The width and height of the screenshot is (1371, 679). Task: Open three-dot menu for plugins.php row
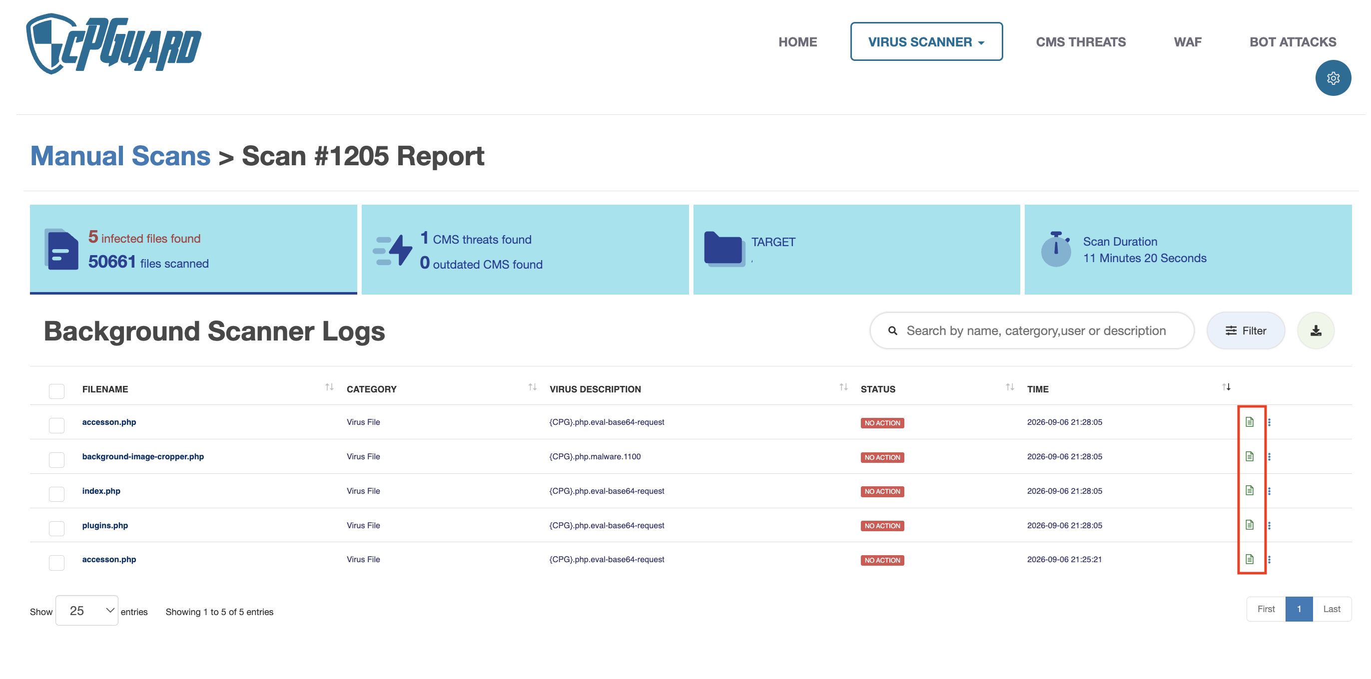[1269, 525]
